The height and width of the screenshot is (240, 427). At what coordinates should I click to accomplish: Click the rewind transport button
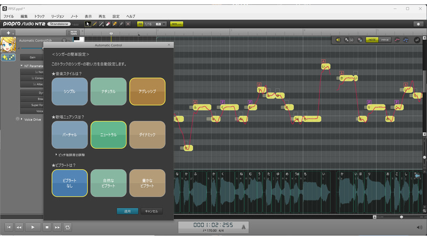[x=19, y=227]
